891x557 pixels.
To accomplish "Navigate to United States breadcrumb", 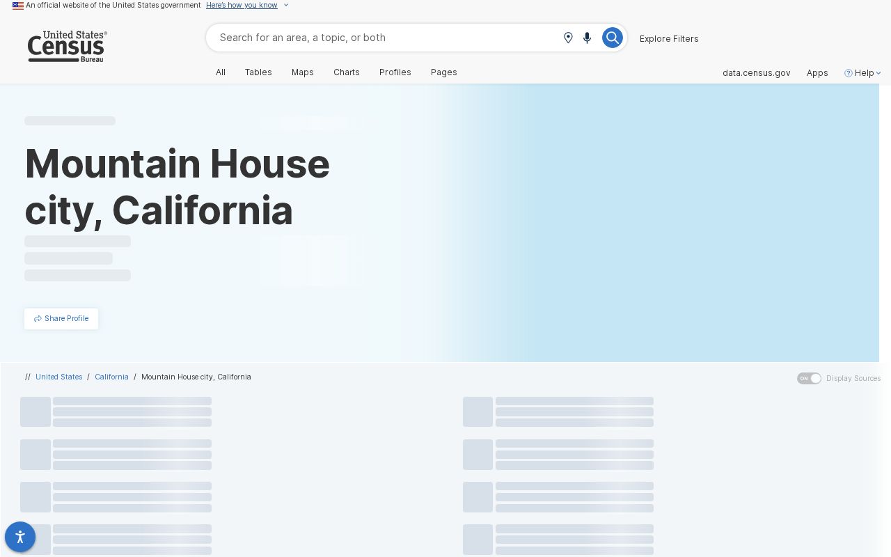I will coord(59,377).
